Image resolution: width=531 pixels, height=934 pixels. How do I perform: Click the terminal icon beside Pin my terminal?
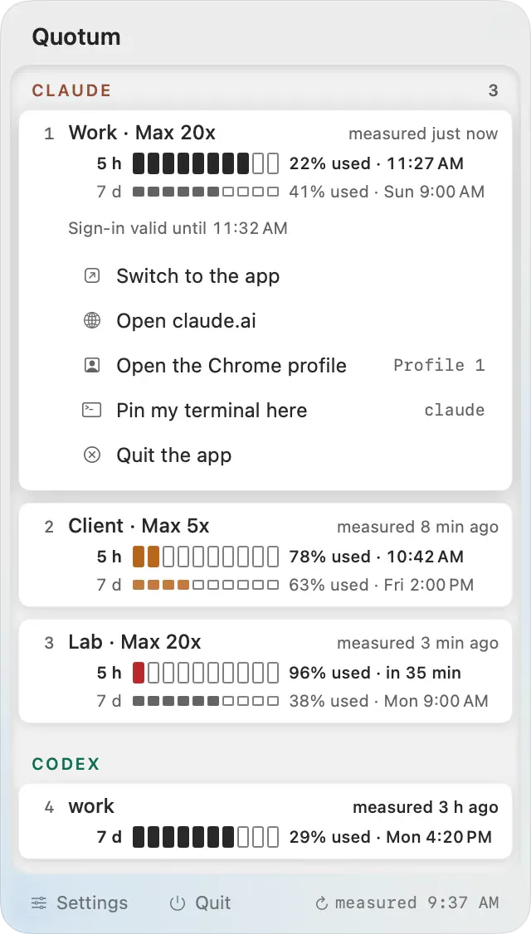click(x=92, y=410)
